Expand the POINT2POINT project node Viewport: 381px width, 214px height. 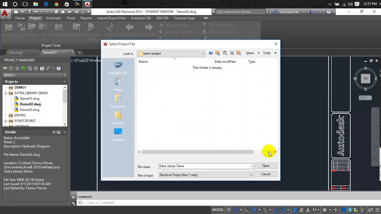[6, 121]
